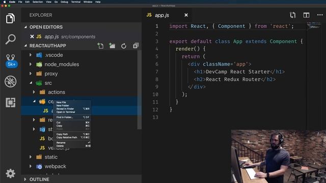The height and width of the screenshot is (183, 326).
Task: Choose Find in Folder in context menu
Action: (72, 117)
